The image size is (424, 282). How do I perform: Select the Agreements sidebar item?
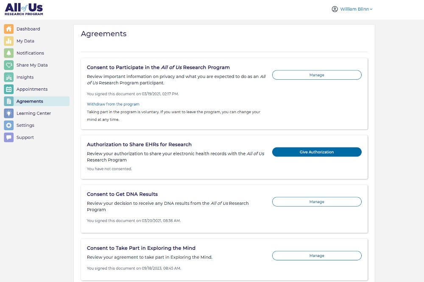[36, 101]
